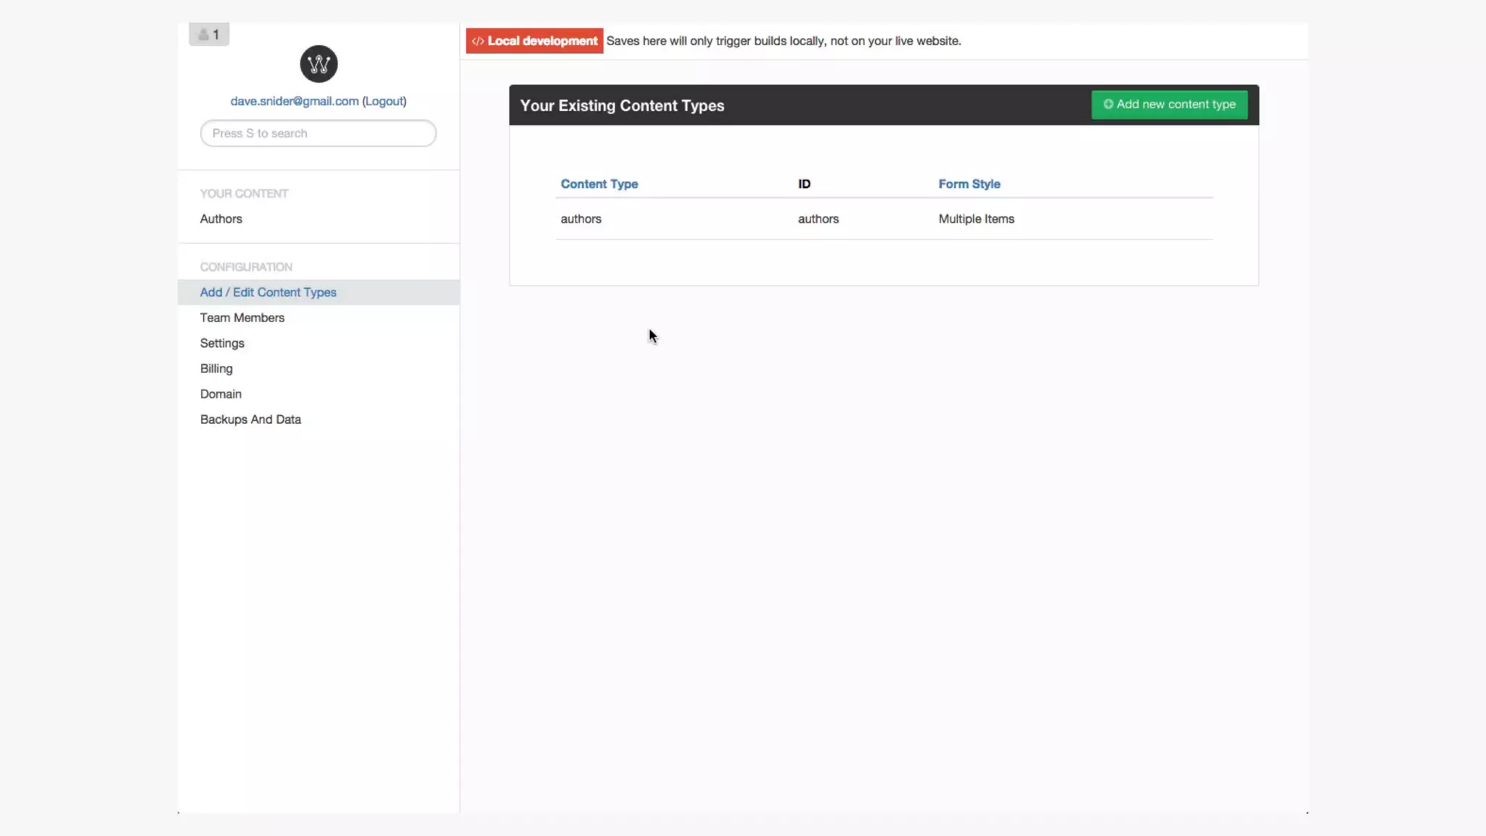
Task: Open Authors under Your Content
Action: 221,218
